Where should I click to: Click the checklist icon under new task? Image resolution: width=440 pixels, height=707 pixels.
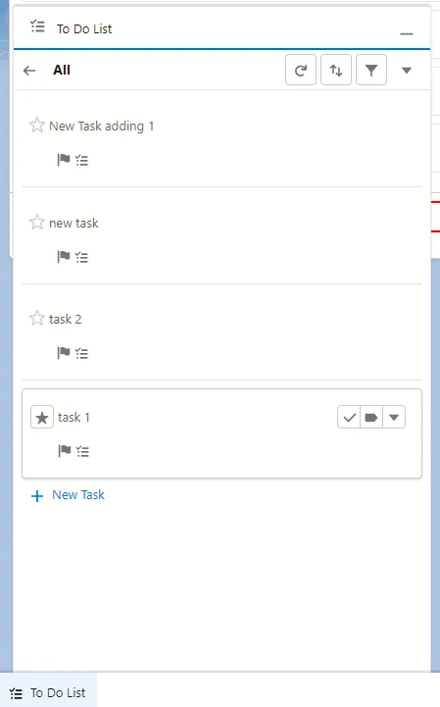tap(81, 257)
